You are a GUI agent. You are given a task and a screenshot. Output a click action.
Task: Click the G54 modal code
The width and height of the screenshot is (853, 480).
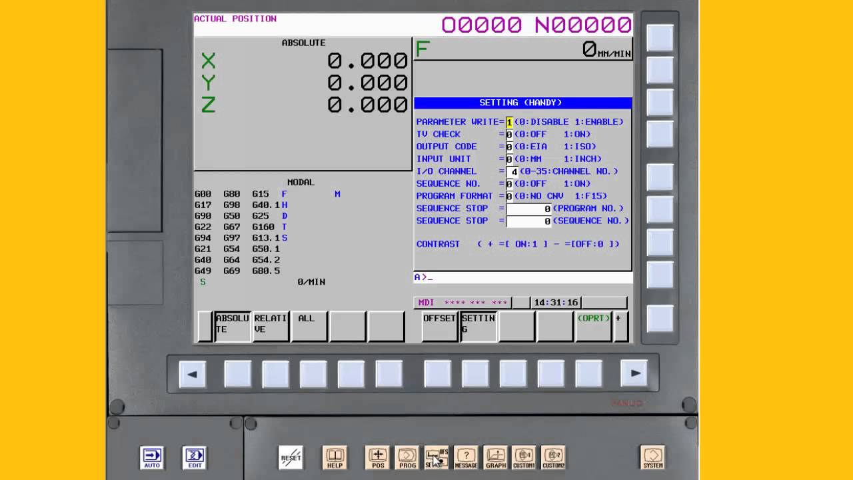click(231, 249)
